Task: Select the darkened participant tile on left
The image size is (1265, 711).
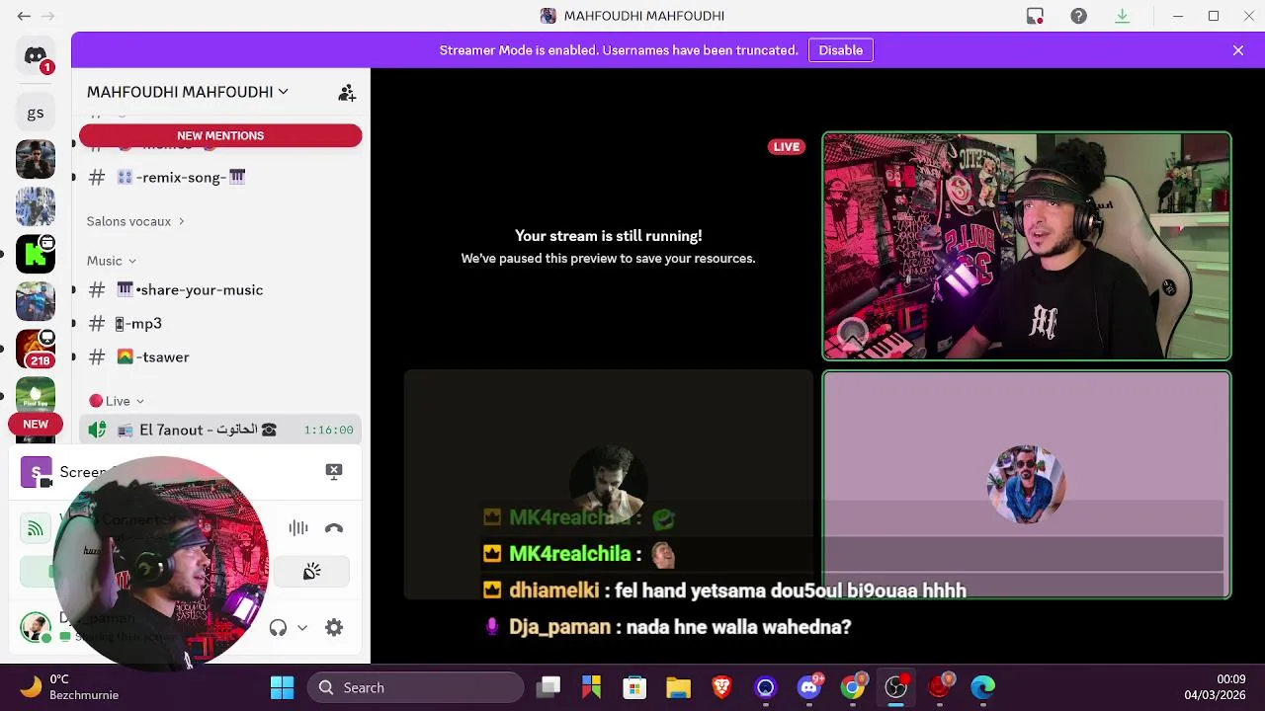Action: 609,485
